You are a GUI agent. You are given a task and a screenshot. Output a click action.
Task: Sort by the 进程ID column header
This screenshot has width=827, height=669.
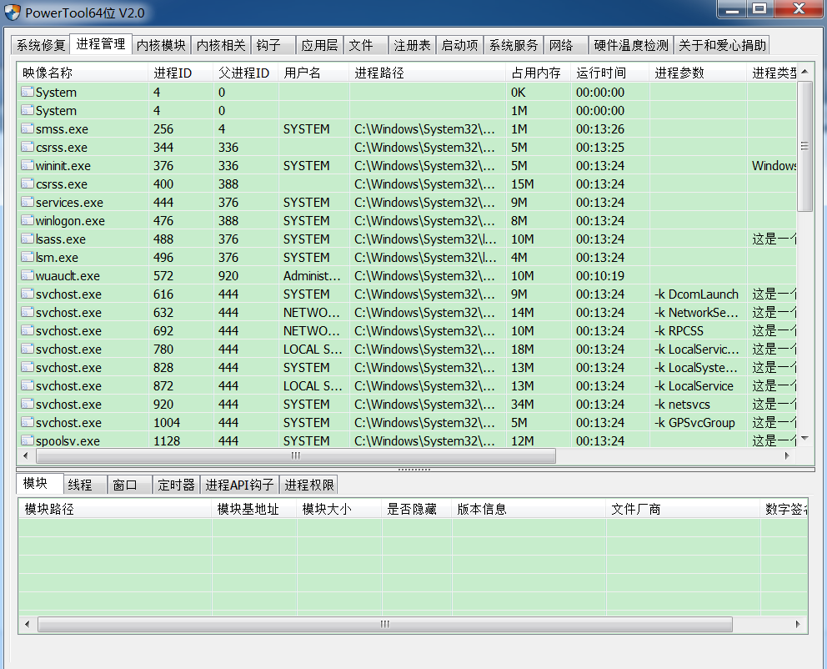click(x=181, y=73)
